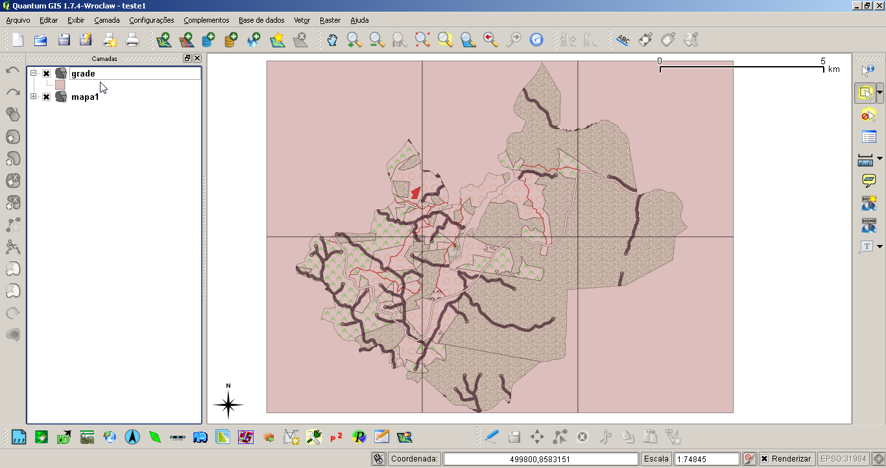Open the Editar menu

[49, 20]
